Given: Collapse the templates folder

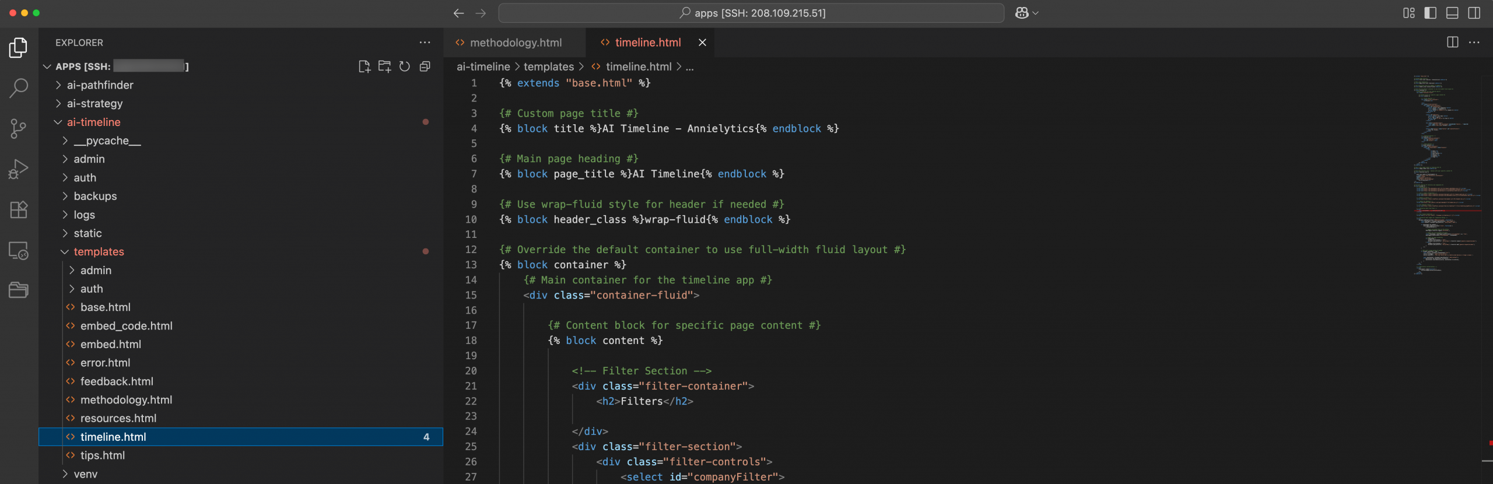Looking at the screenshot, I should pyautogui.click(x=99, y=252).
